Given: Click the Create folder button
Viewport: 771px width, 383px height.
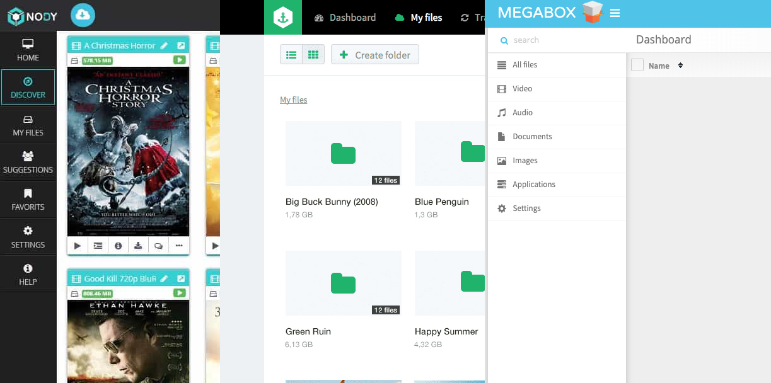Looking at the screenshot, I should (375, 55).
